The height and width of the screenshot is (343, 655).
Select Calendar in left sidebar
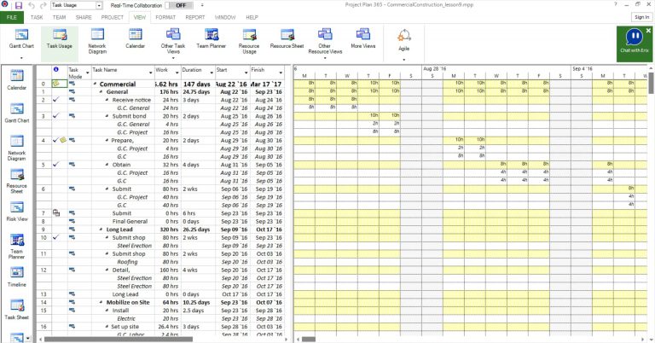(17, 80)
